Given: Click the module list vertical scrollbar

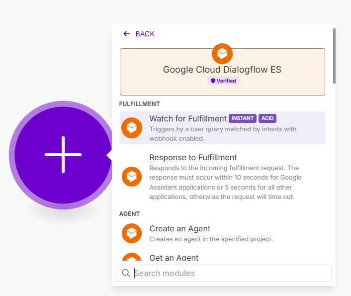Looking at the screenshot, I should [334, 56].
